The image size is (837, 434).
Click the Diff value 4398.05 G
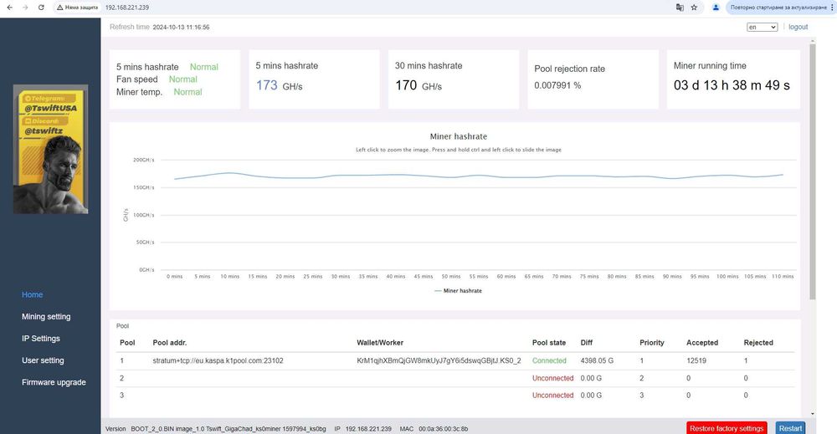[x=597, y=360]
